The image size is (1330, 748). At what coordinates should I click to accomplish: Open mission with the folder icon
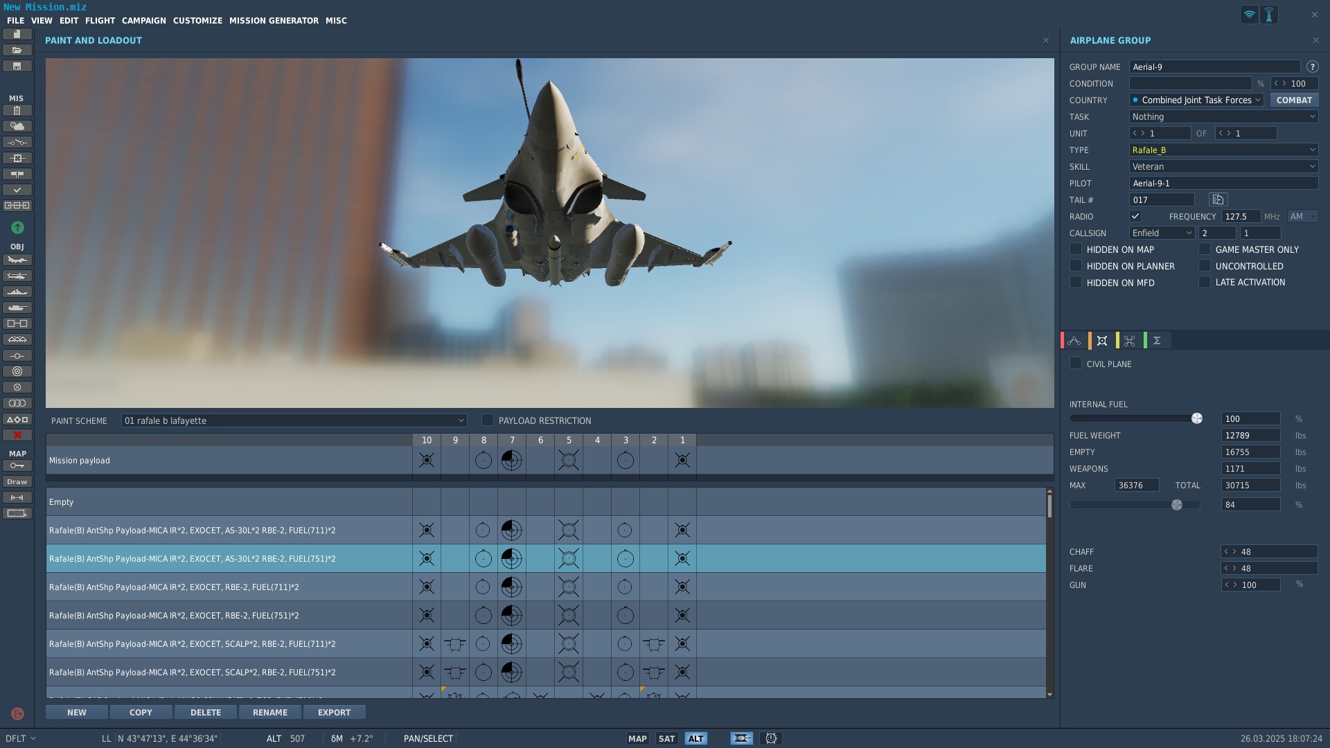tap(17, 50)
